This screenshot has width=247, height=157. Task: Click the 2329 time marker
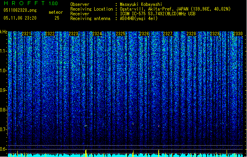[x=215, y=34]
